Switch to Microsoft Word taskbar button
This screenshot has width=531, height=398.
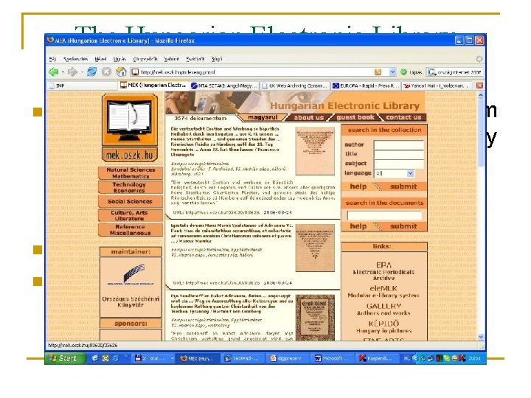point(333,358)
